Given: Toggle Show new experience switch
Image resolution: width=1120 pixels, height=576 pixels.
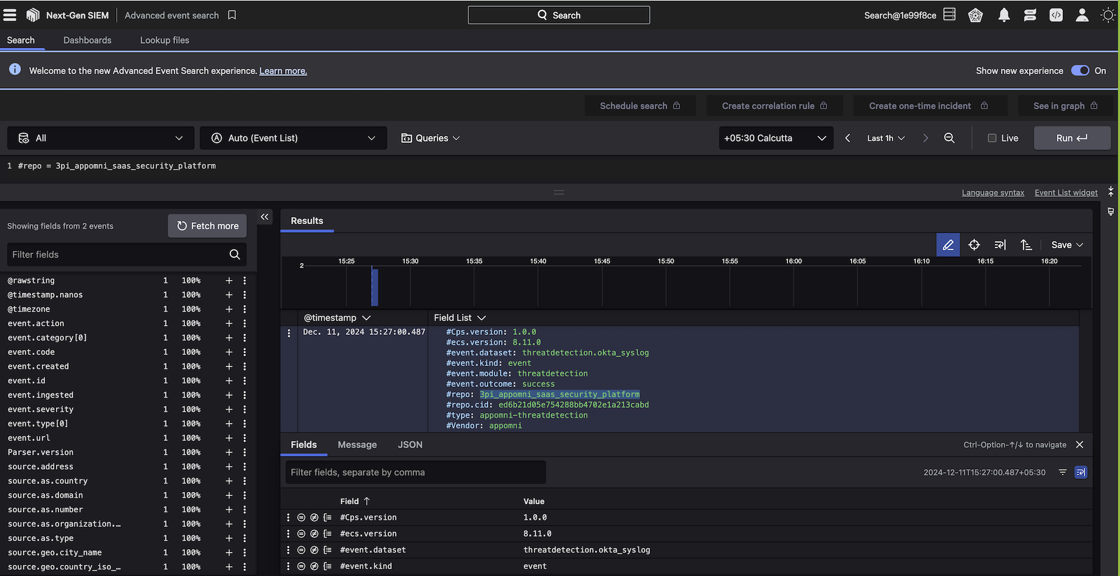Looking at the screenshot, I should click(x=1080, y=71).
